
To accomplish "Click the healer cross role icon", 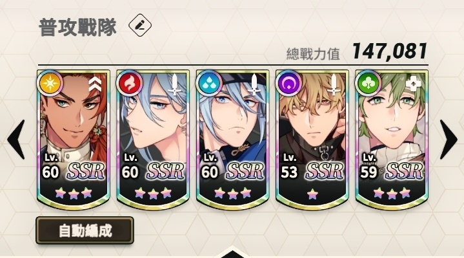I will click(413, 84).
